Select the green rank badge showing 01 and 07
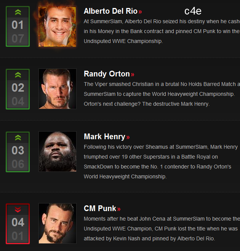 coord(18,26)
